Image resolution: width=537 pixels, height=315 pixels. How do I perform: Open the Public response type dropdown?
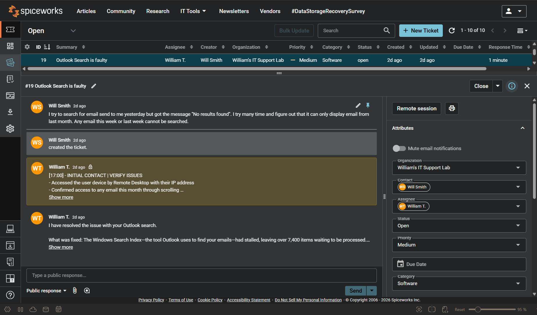[47, 291]
